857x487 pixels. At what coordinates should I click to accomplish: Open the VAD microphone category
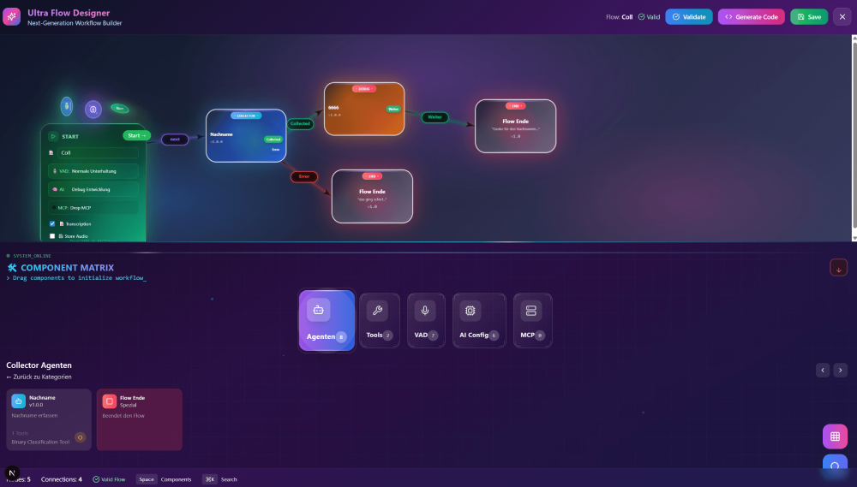click(425, 320)
